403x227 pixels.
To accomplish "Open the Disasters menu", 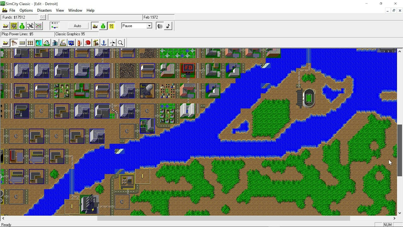I will [44, 10].
